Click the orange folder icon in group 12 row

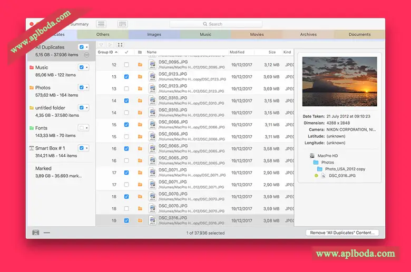[x=140, y=65]
